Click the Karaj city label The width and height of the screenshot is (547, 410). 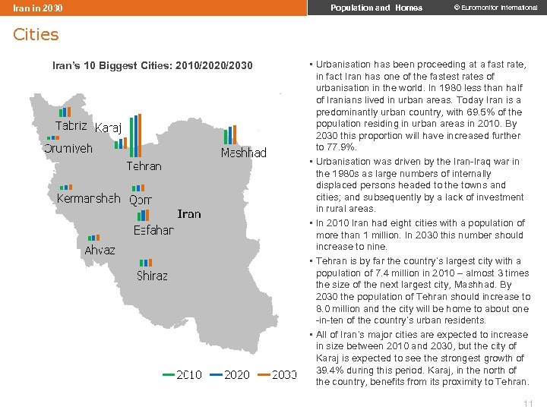pos(108,128)
